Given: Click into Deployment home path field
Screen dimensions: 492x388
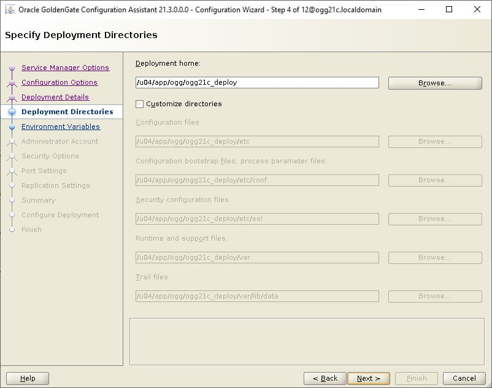Looking at the screenshot, I should (x=257, y=82).
